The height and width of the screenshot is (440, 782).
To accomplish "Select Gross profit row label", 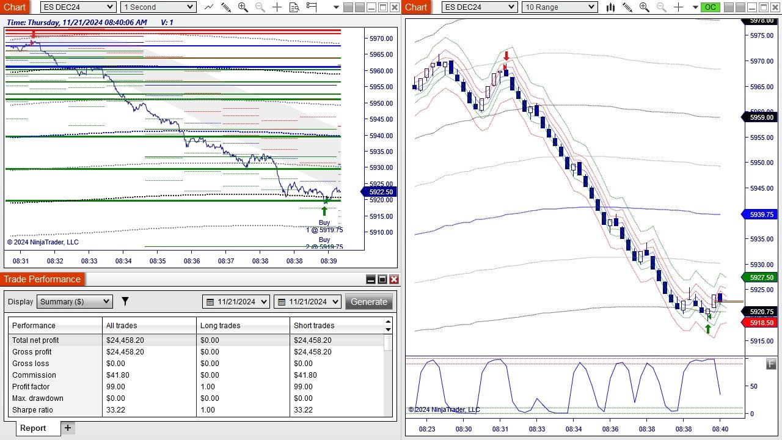I will point(32,351).
